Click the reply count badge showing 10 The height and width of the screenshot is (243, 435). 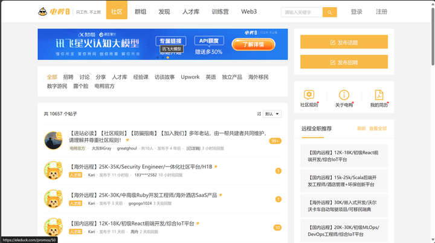[x=277, y=227]
